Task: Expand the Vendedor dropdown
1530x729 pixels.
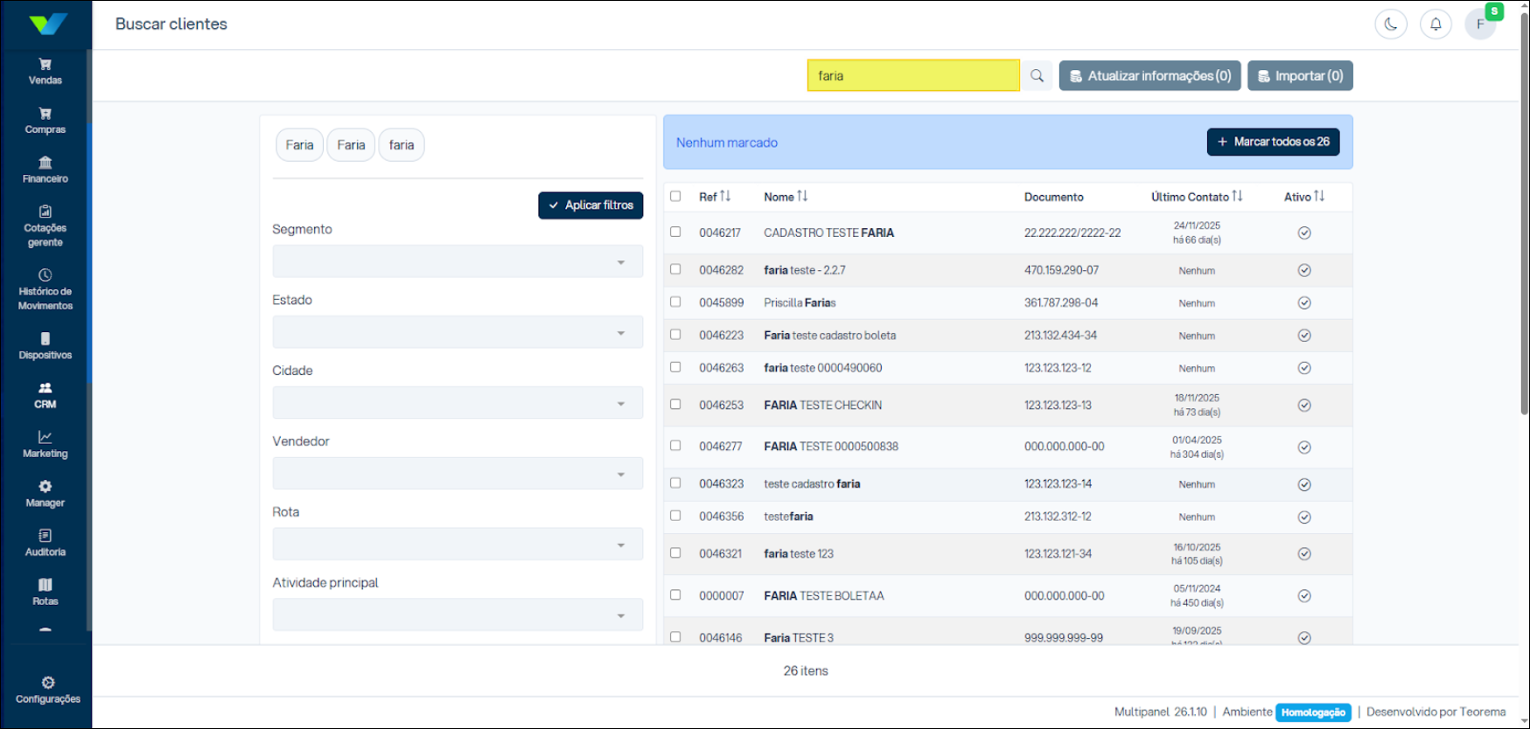Action: pyautogui.click(x=458, y=474)
